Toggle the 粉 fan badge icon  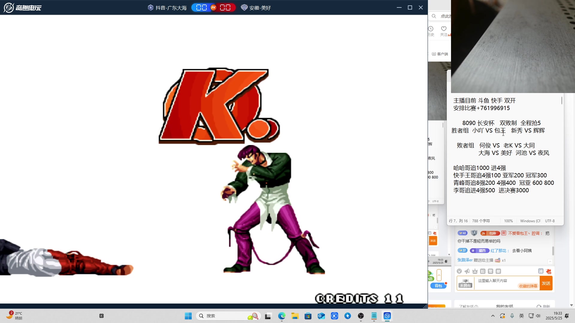483,271
